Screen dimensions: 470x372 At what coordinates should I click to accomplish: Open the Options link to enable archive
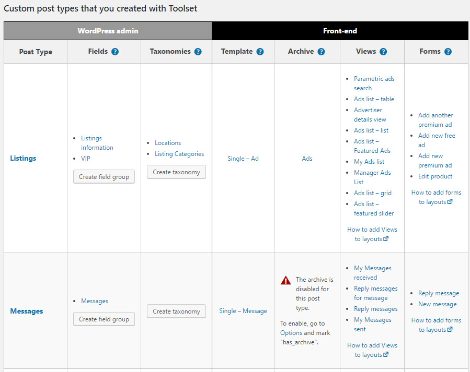point(291,333)
